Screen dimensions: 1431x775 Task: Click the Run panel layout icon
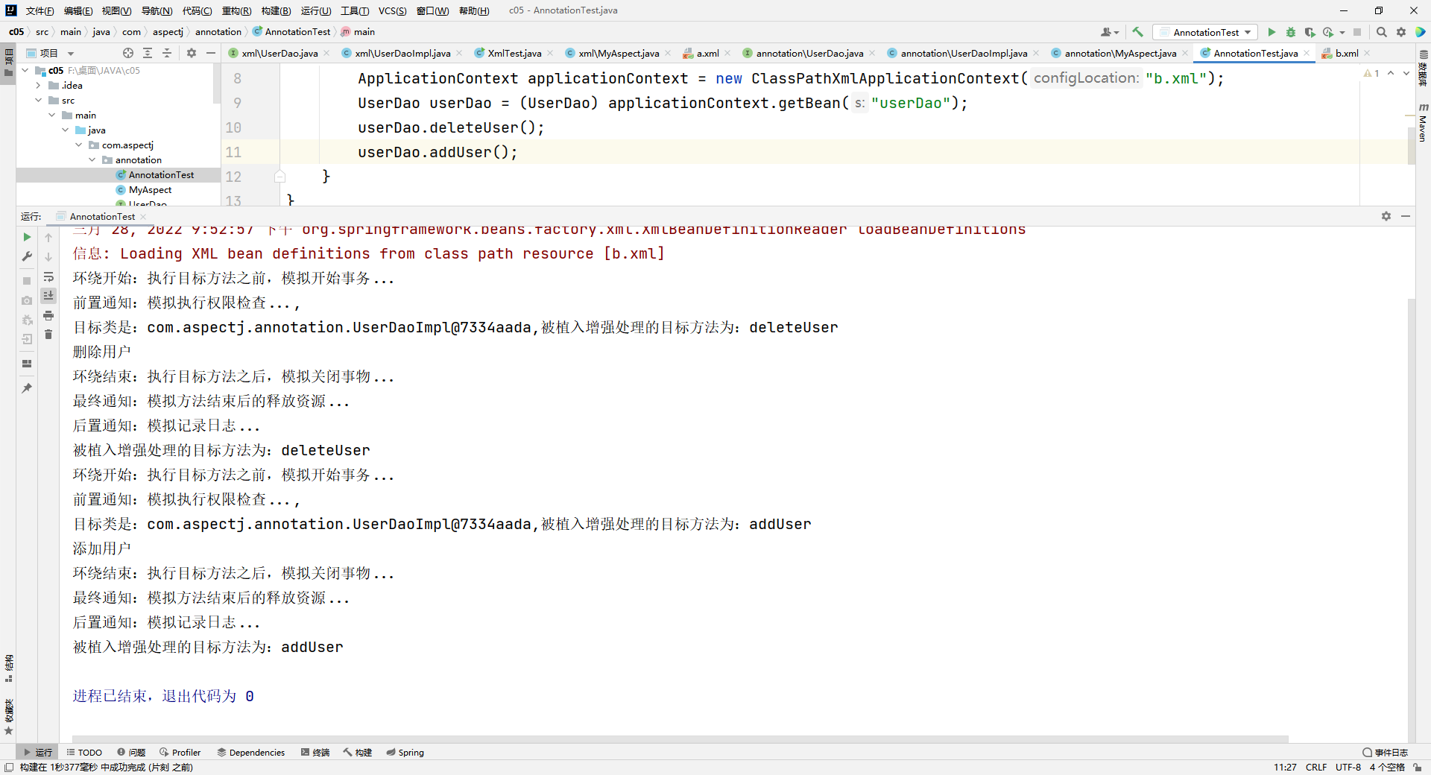[x=27, y=364]
